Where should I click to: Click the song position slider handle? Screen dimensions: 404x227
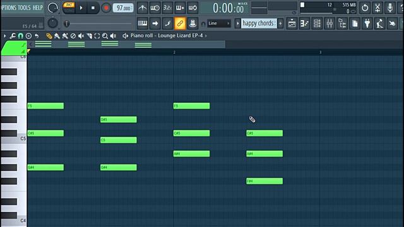click(x=66, y=24)
